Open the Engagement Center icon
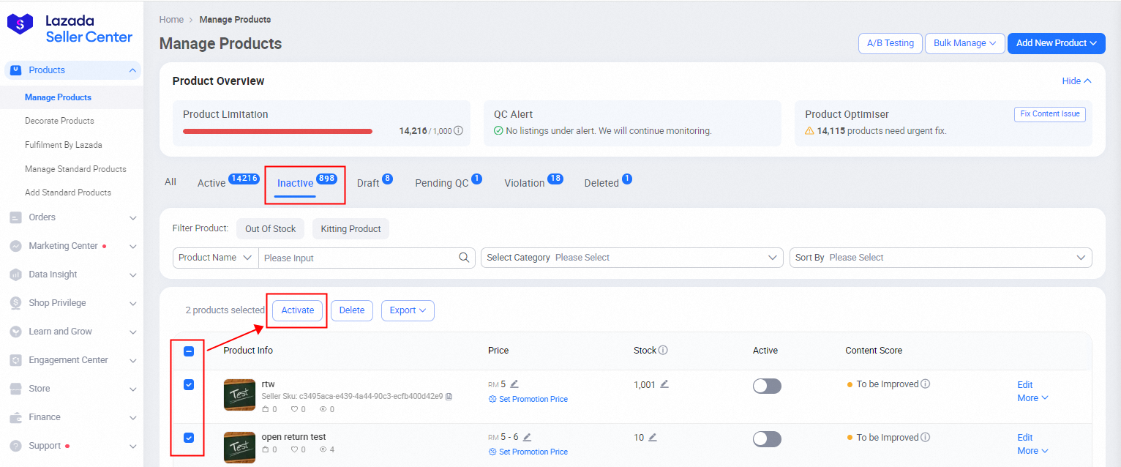Viewport: 1121px width, 467px height. coord(16,359)
